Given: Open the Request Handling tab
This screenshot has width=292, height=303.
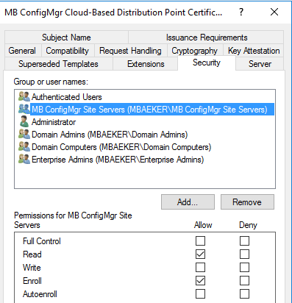Looking at the screenshot, I should pyautogui.click(x=130, y=51).
